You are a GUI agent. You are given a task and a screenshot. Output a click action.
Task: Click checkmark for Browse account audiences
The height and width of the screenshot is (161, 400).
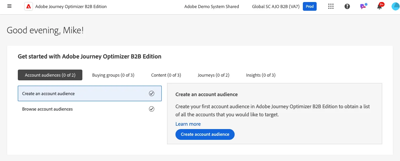click(x=152, y=109)
